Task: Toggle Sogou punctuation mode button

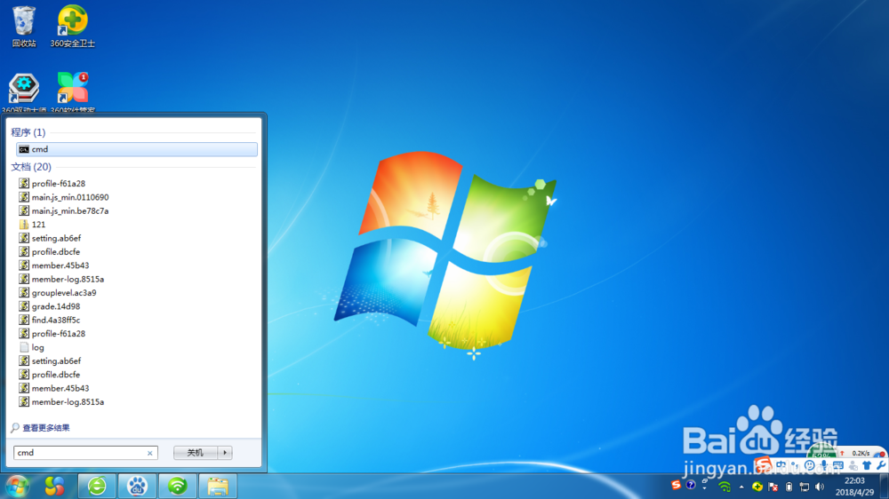Action: click(795, 465)
